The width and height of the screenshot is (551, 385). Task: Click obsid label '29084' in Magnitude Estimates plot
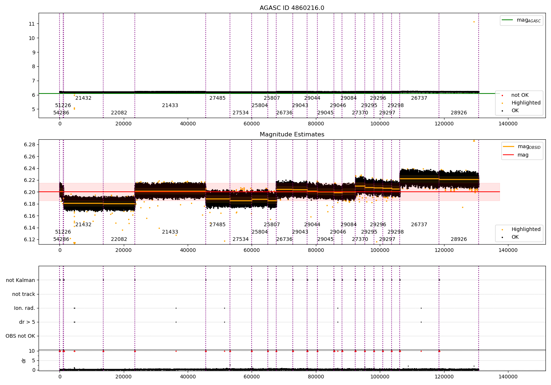349,225
